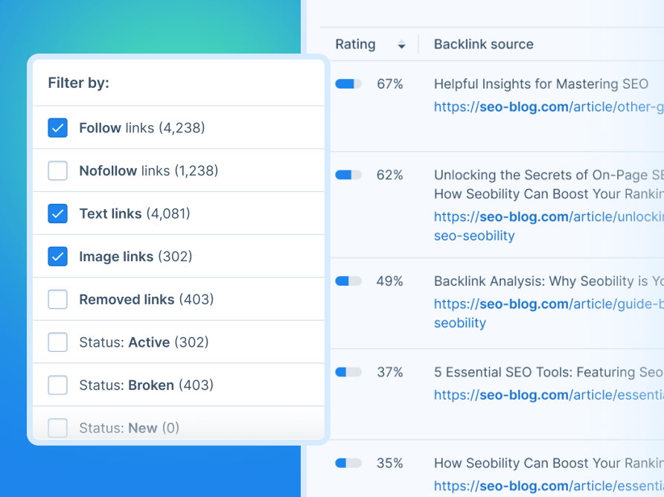
Task: Click the 67% rating indicator pill
Action: [348, 84]
